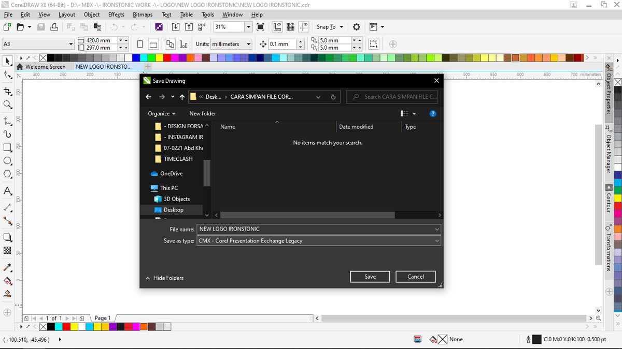This screenshot has height=349, width=622.
Task: Collapse folders with Hide Folders
Action: click(164, 278)
